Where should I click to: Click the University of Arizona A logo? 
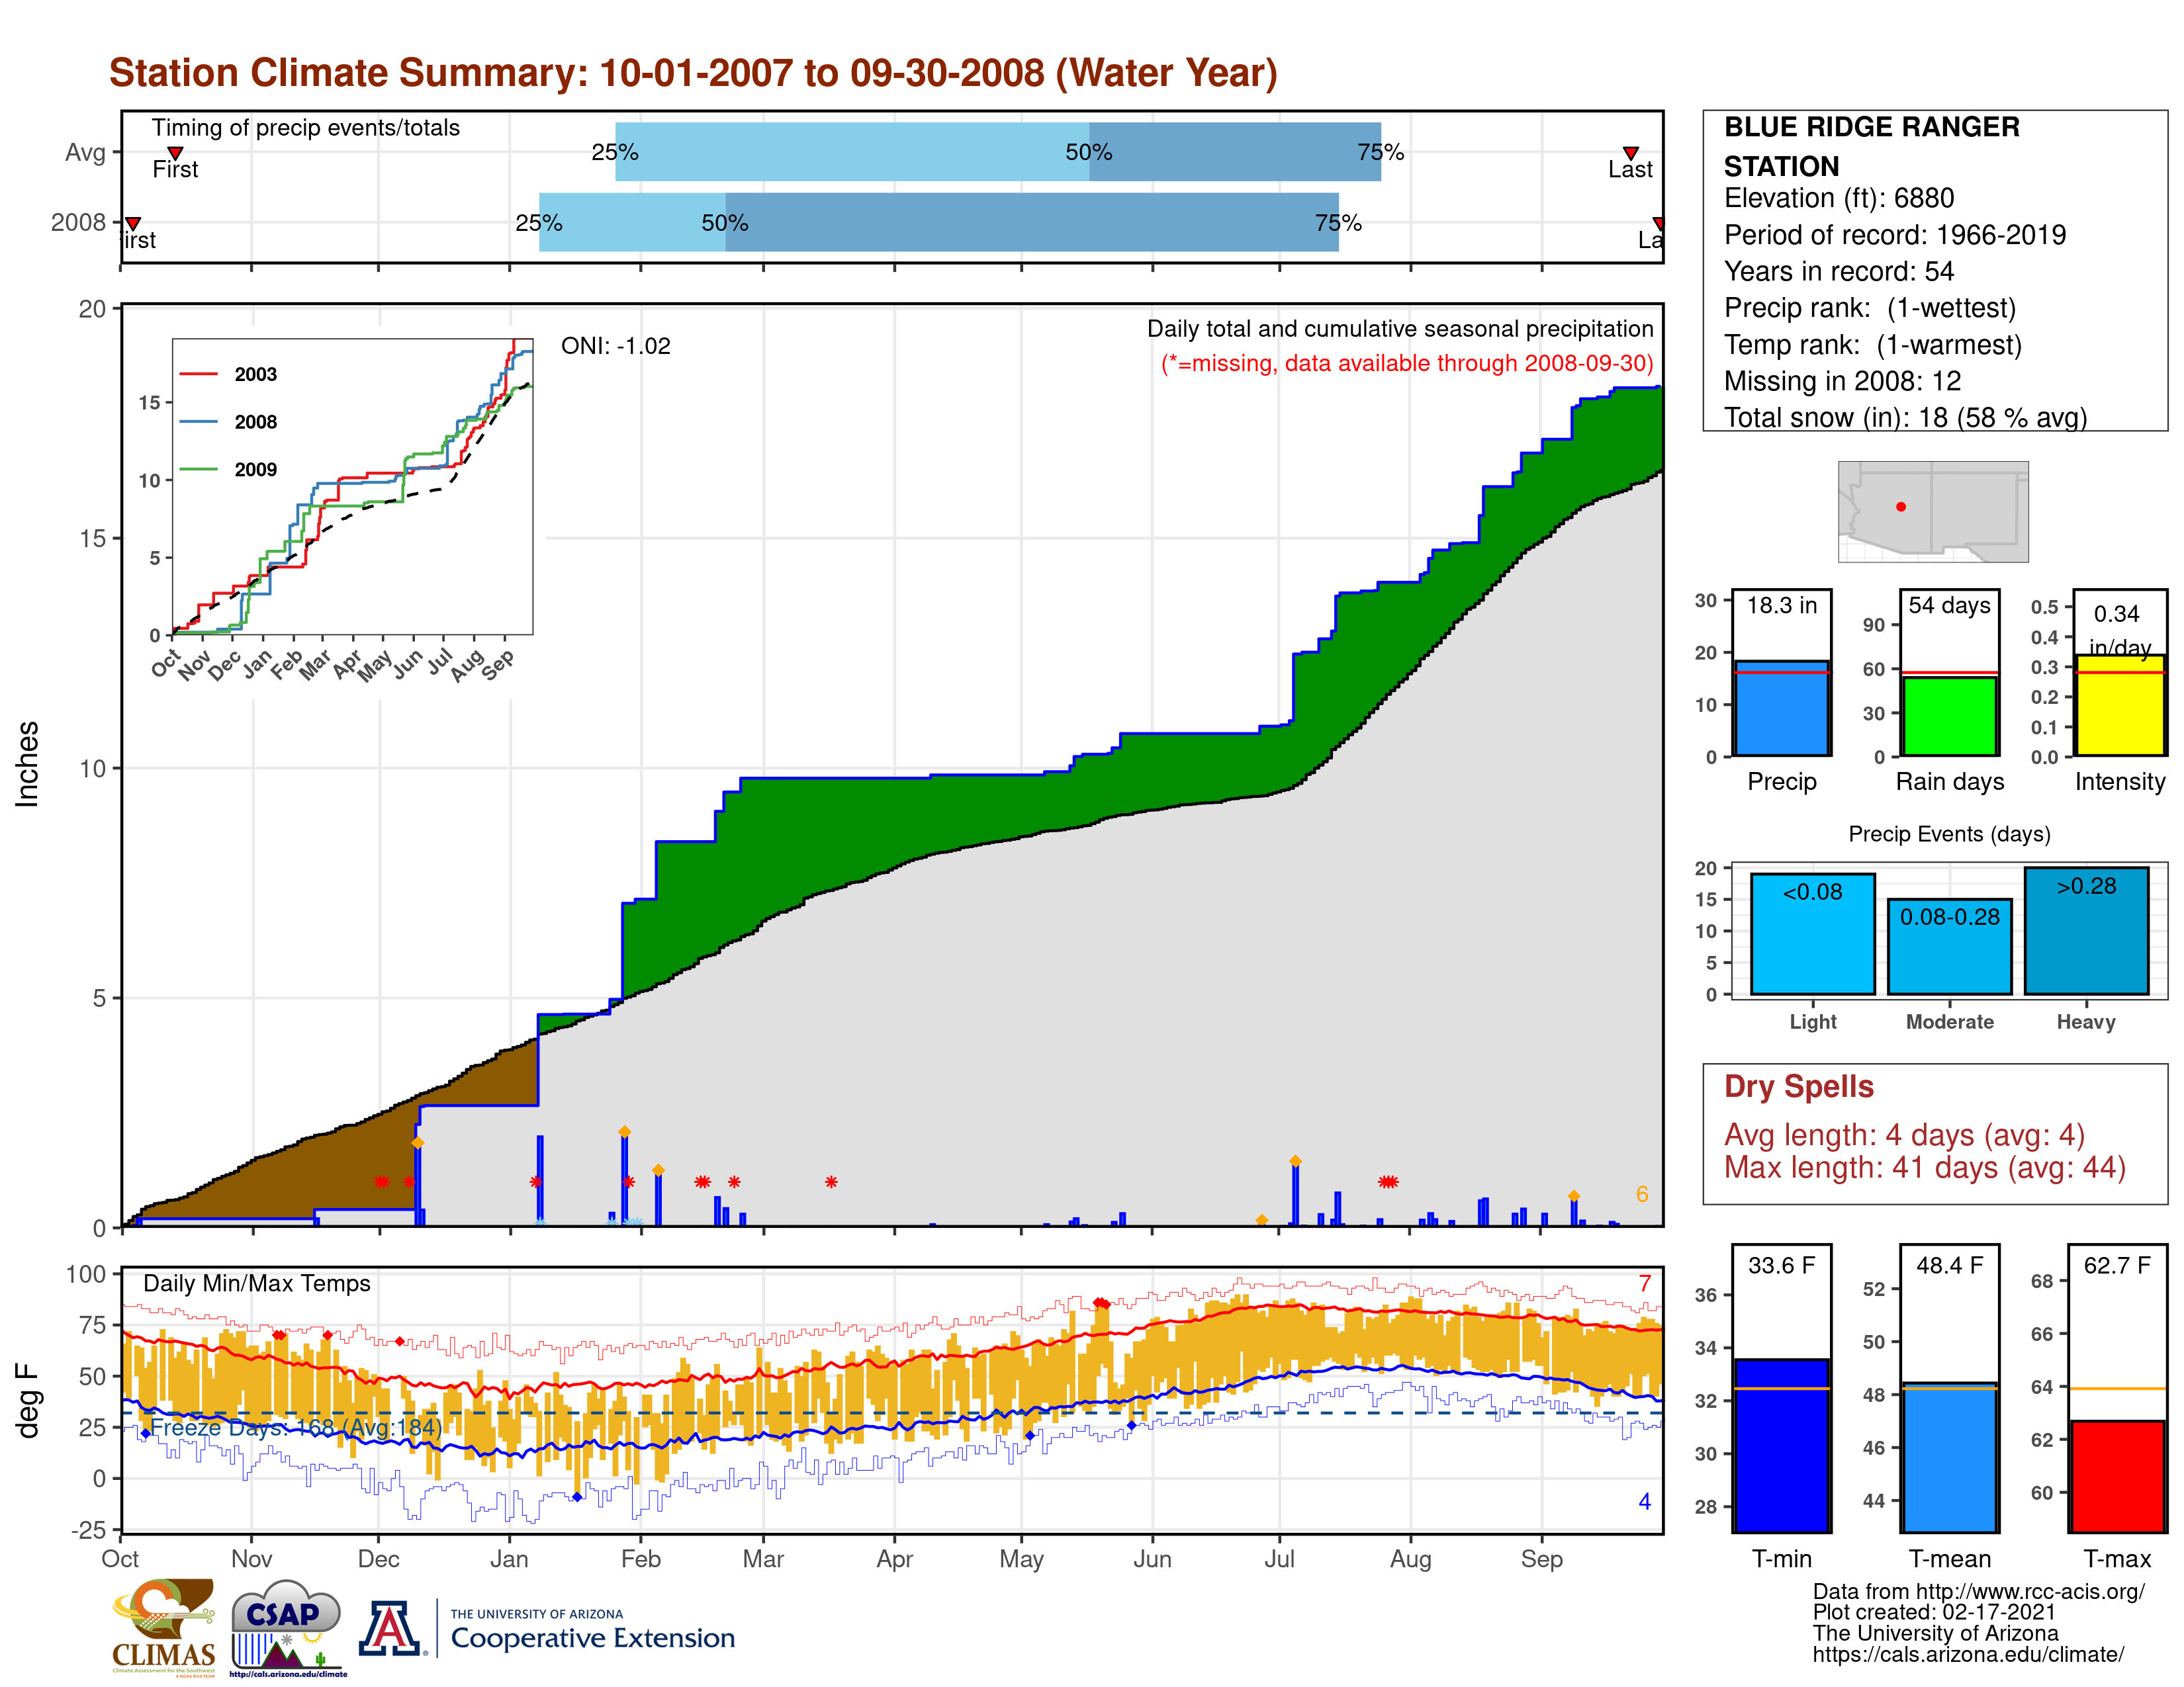coord(390,1629)
